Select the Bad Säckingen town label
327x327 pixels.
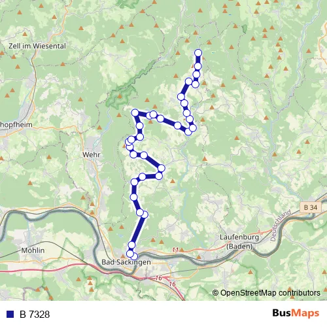coord(126,262)
